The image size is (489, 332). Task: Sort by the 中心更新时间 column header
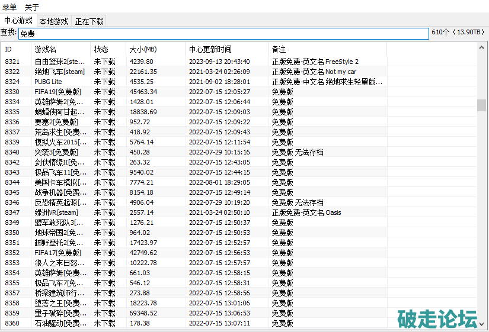pyautogui.click(x=226, y=49)
